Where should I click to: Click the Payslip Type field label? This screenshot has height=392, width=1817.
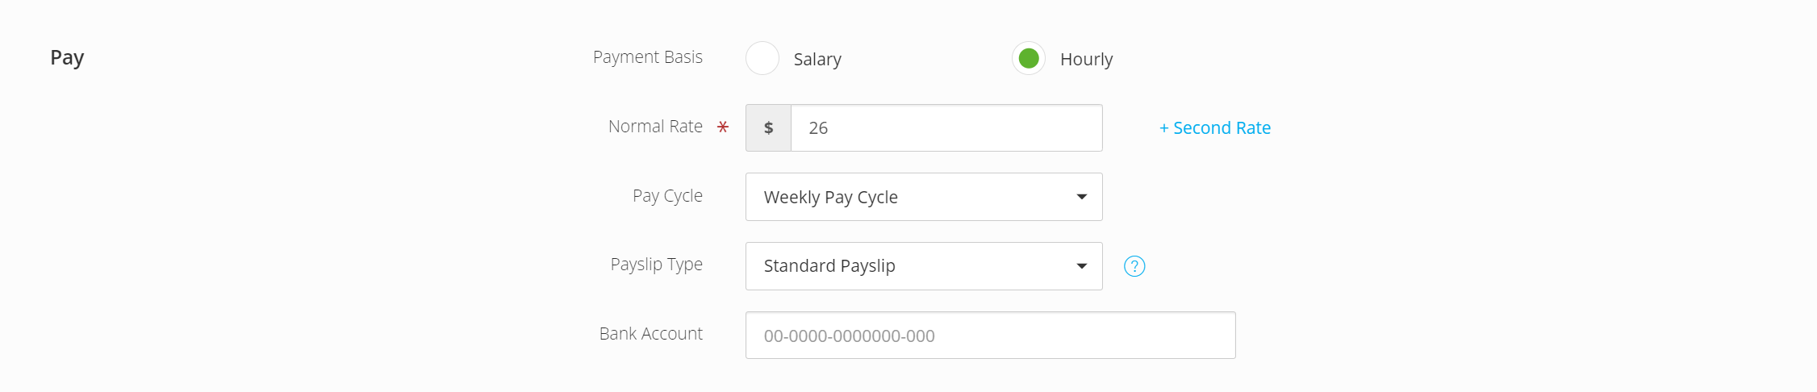coord(657,265)
